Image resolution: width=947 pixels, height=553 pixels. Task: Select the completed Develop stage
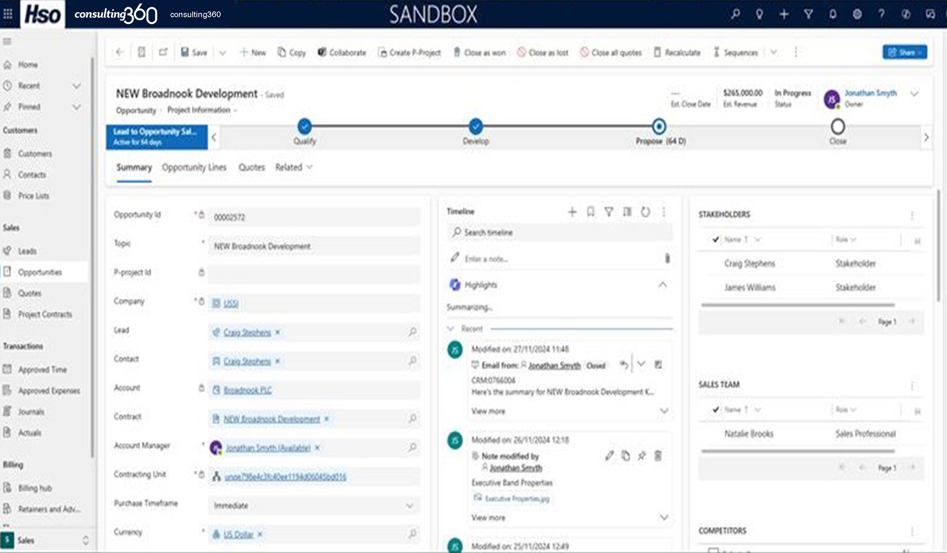[x=475, y=126]
